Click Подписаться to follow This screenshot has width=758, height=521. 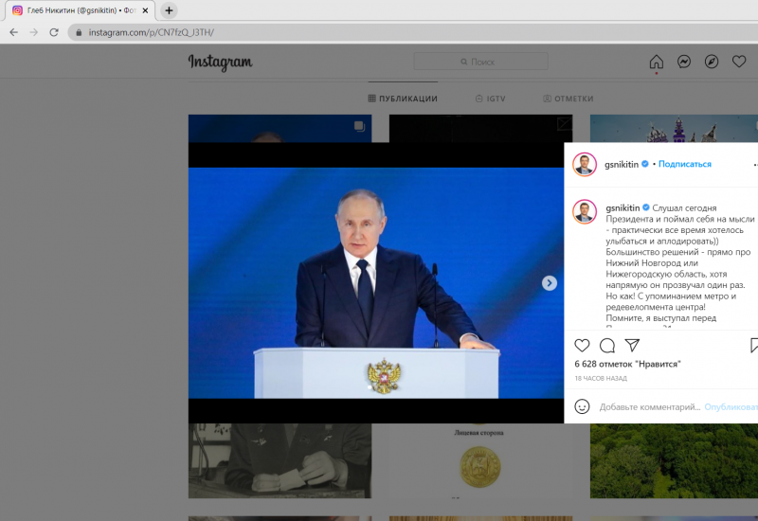coord(684,164)
